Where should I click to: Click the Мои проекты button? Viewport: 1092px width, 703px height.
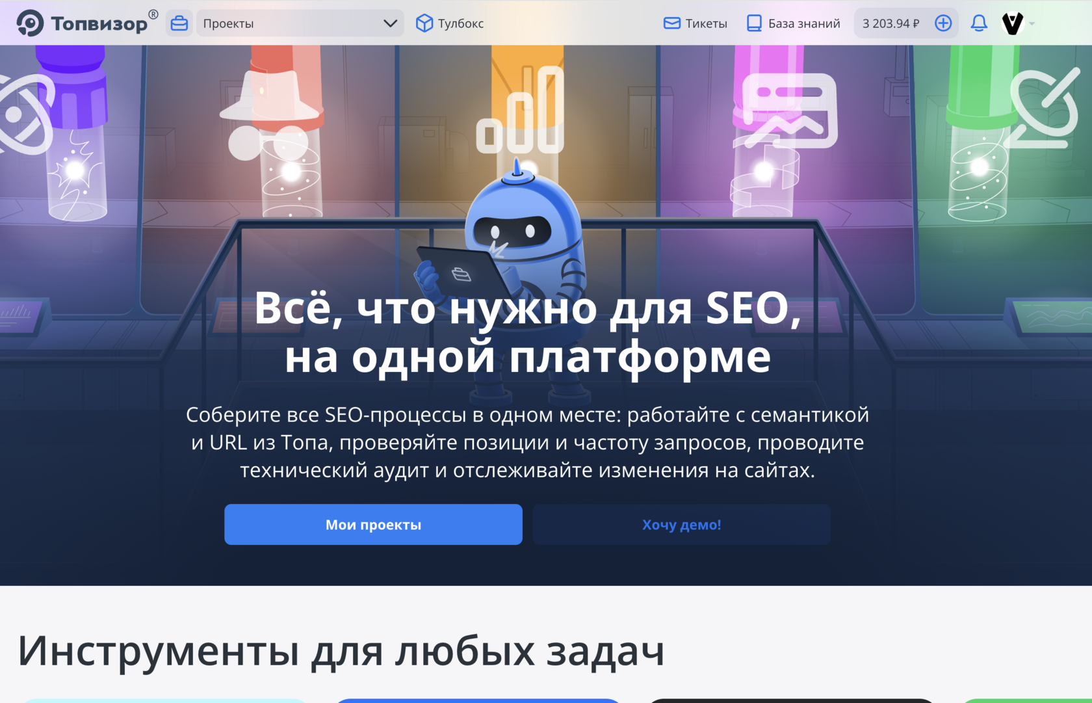(373, 524)
